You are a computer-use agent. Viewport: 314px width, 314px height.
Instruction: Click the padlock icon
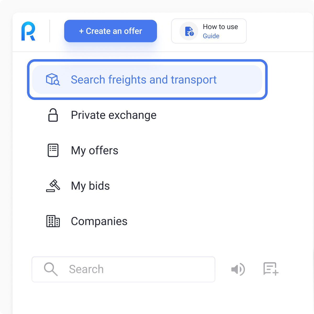[x=53, y=115]
